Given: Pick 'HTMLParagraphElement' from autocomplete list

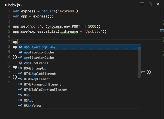Looking at the screenshot, I should [78, 84].
